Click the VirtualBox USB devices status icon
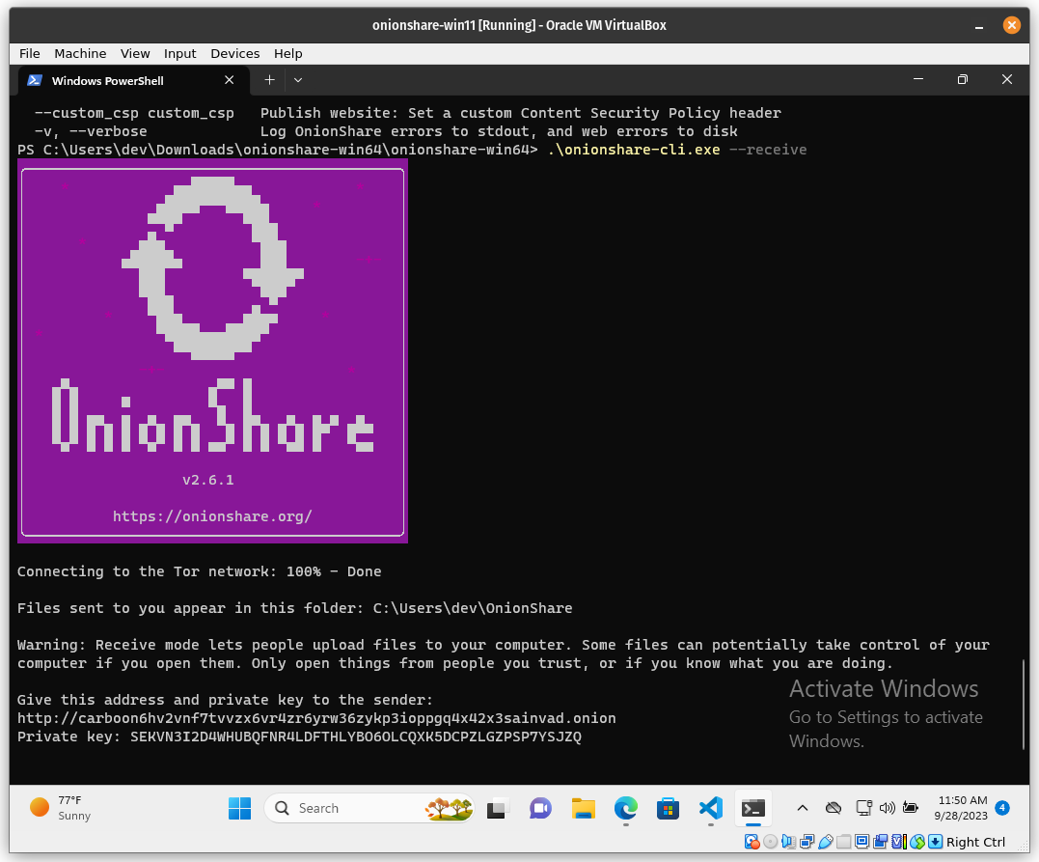 (x=824, y=842)
